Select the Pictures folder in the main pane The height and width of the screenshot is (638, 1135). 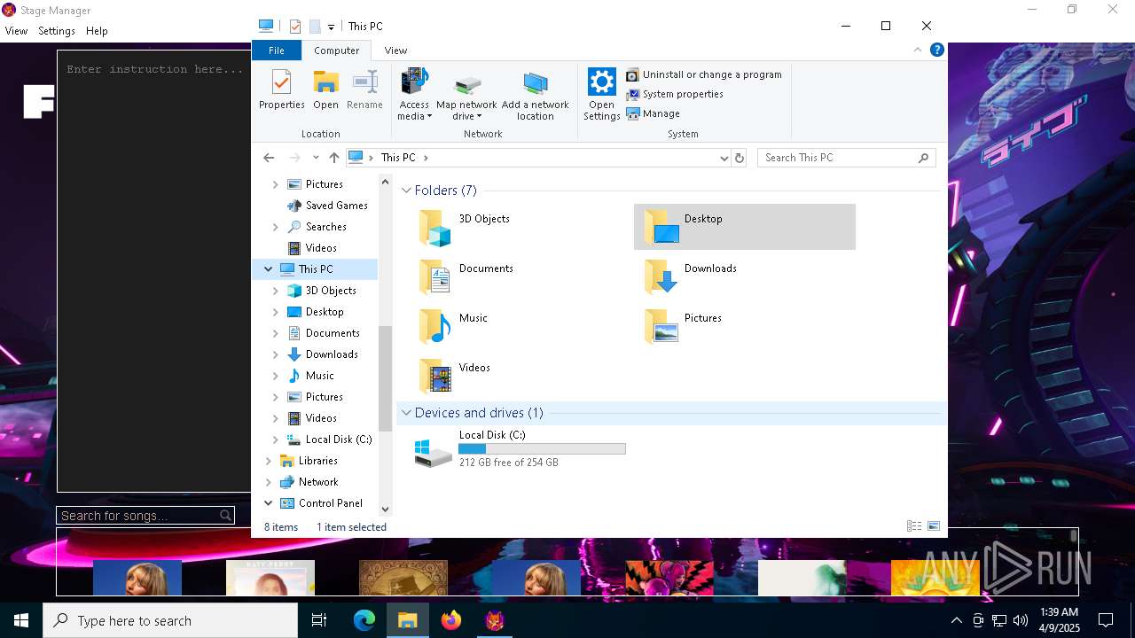click(x=745, y=326)
